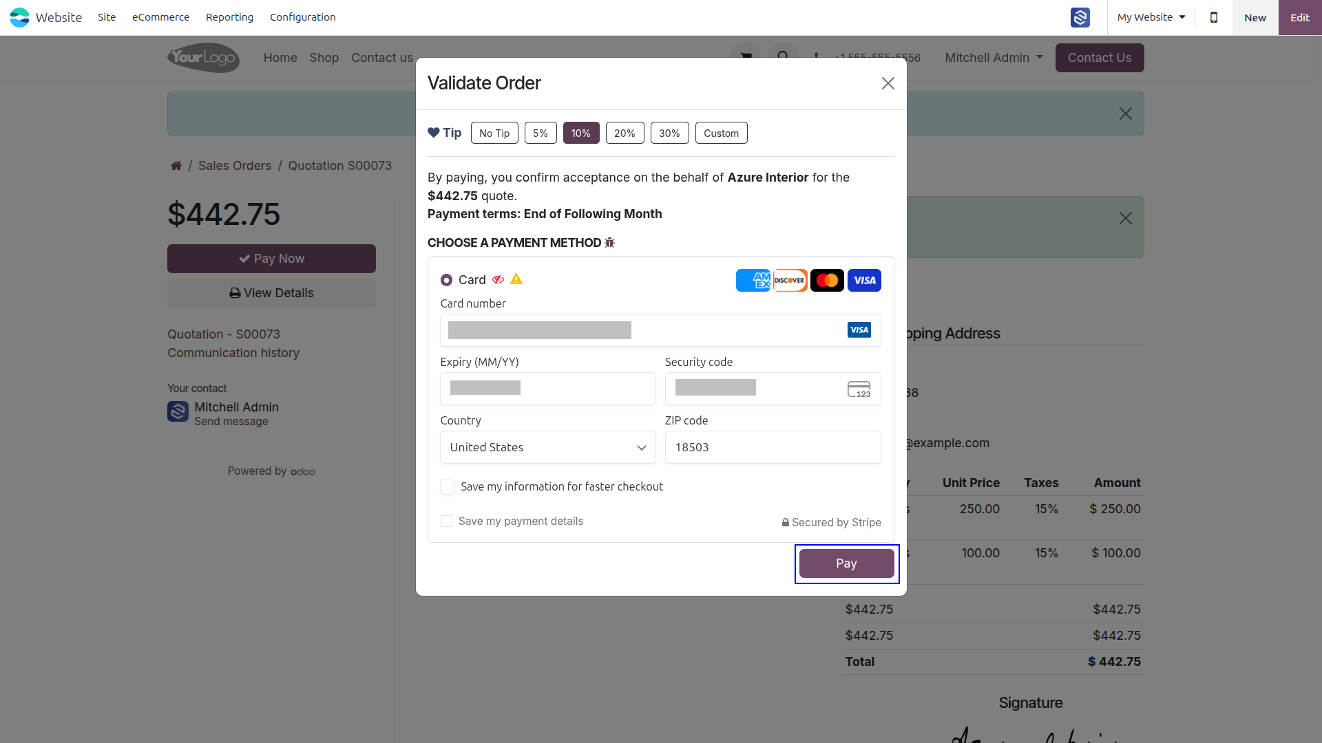Viewport: 1322px width, 743px height.
Task: Select the Card payment radio button
Action: (446, 280)
